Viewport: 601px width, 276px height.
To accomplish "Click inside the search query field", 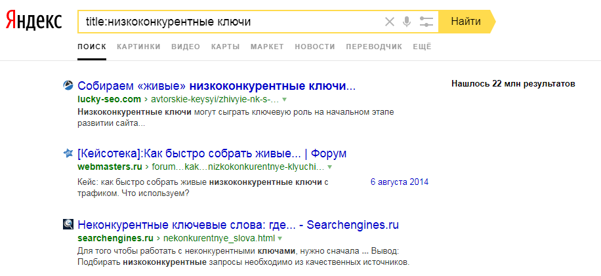I will pos(230,22).
